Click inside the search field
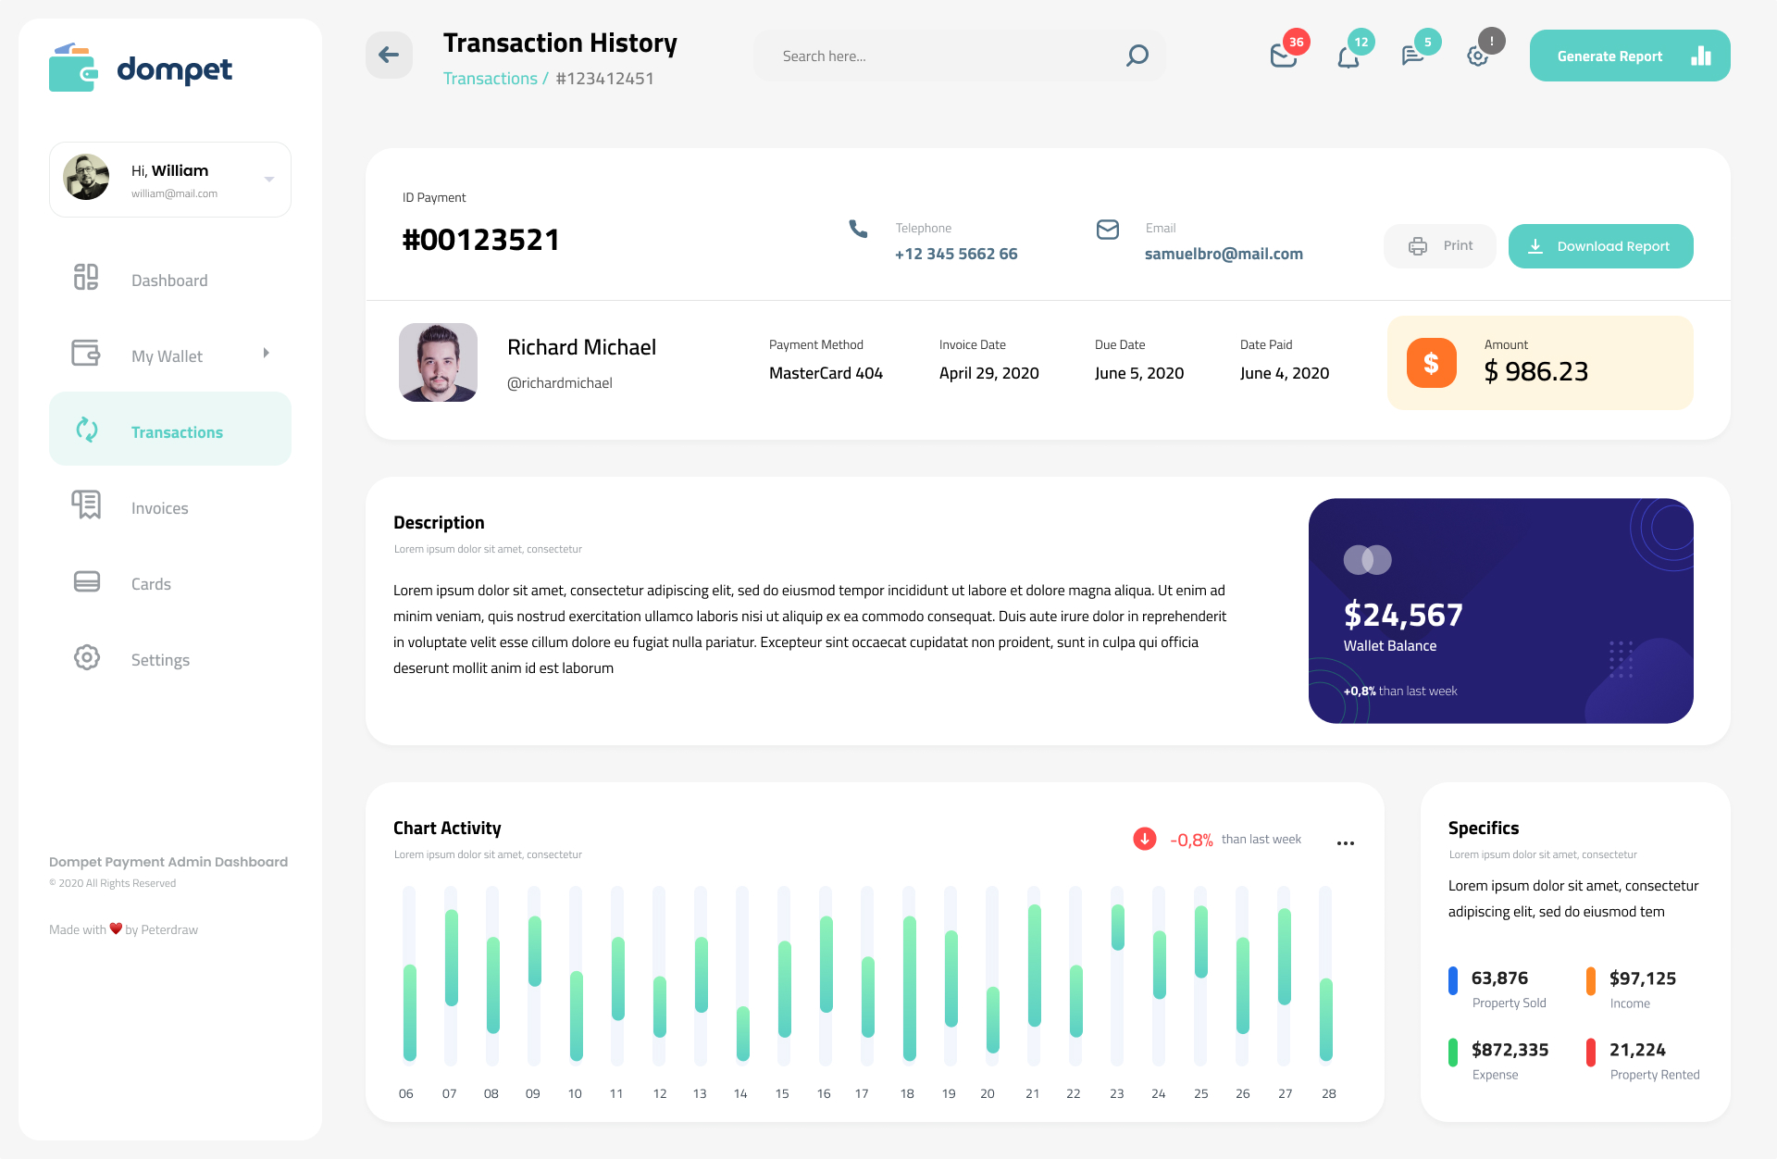1777x1159 pixels. point(926,56)
